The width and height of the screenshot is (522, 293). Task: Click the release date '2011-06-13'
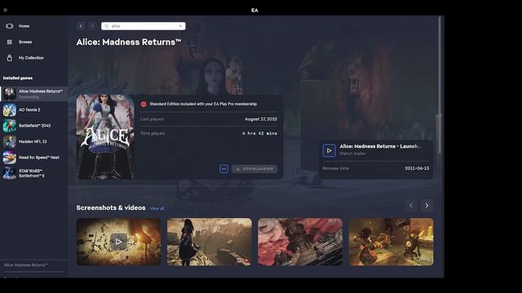(417, 168)
